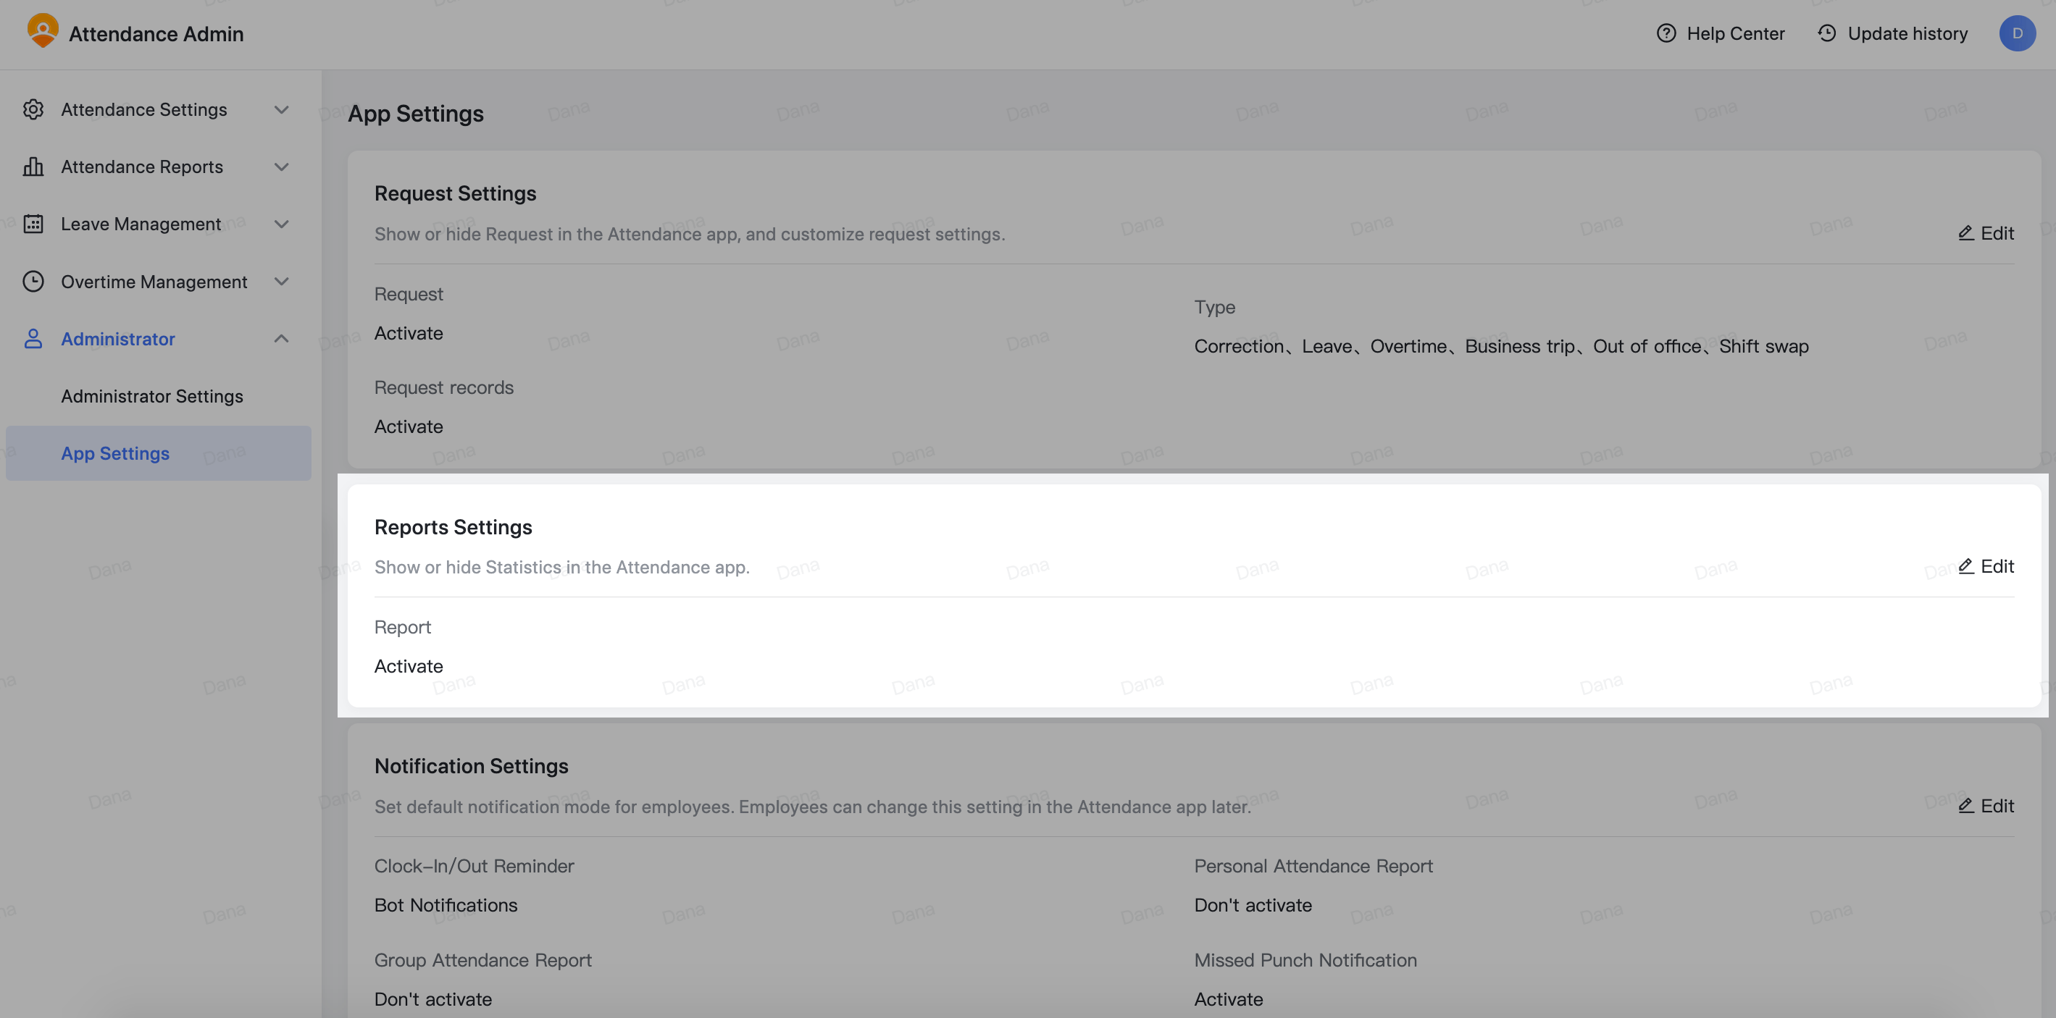Expand the Overtime Management chevron
This screenshot has height=1018, width=2056.
(x=281, y=282)
